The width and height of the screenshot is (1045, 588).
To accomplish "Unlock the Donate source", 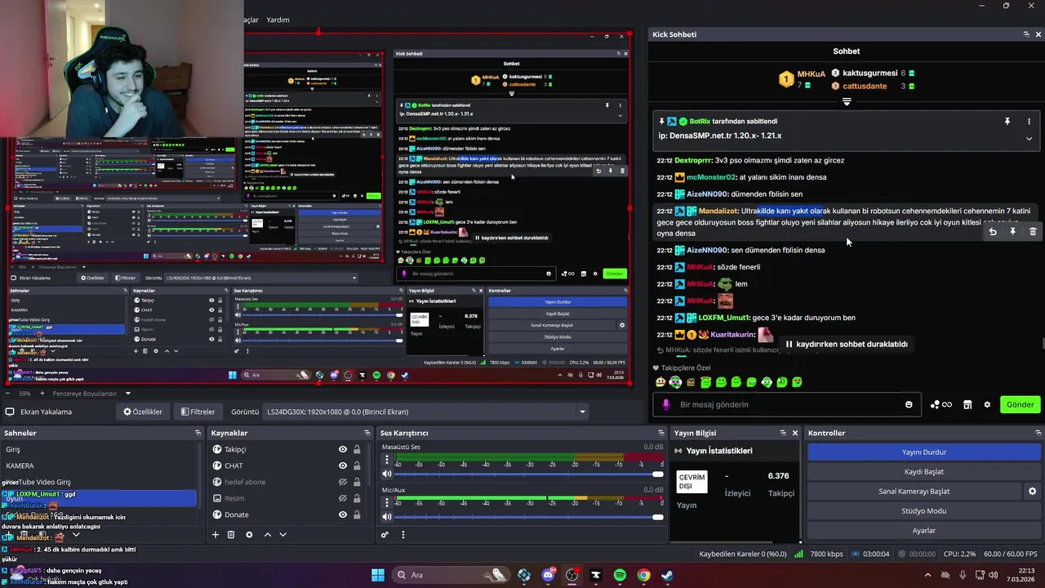I will tap(357, 514).
